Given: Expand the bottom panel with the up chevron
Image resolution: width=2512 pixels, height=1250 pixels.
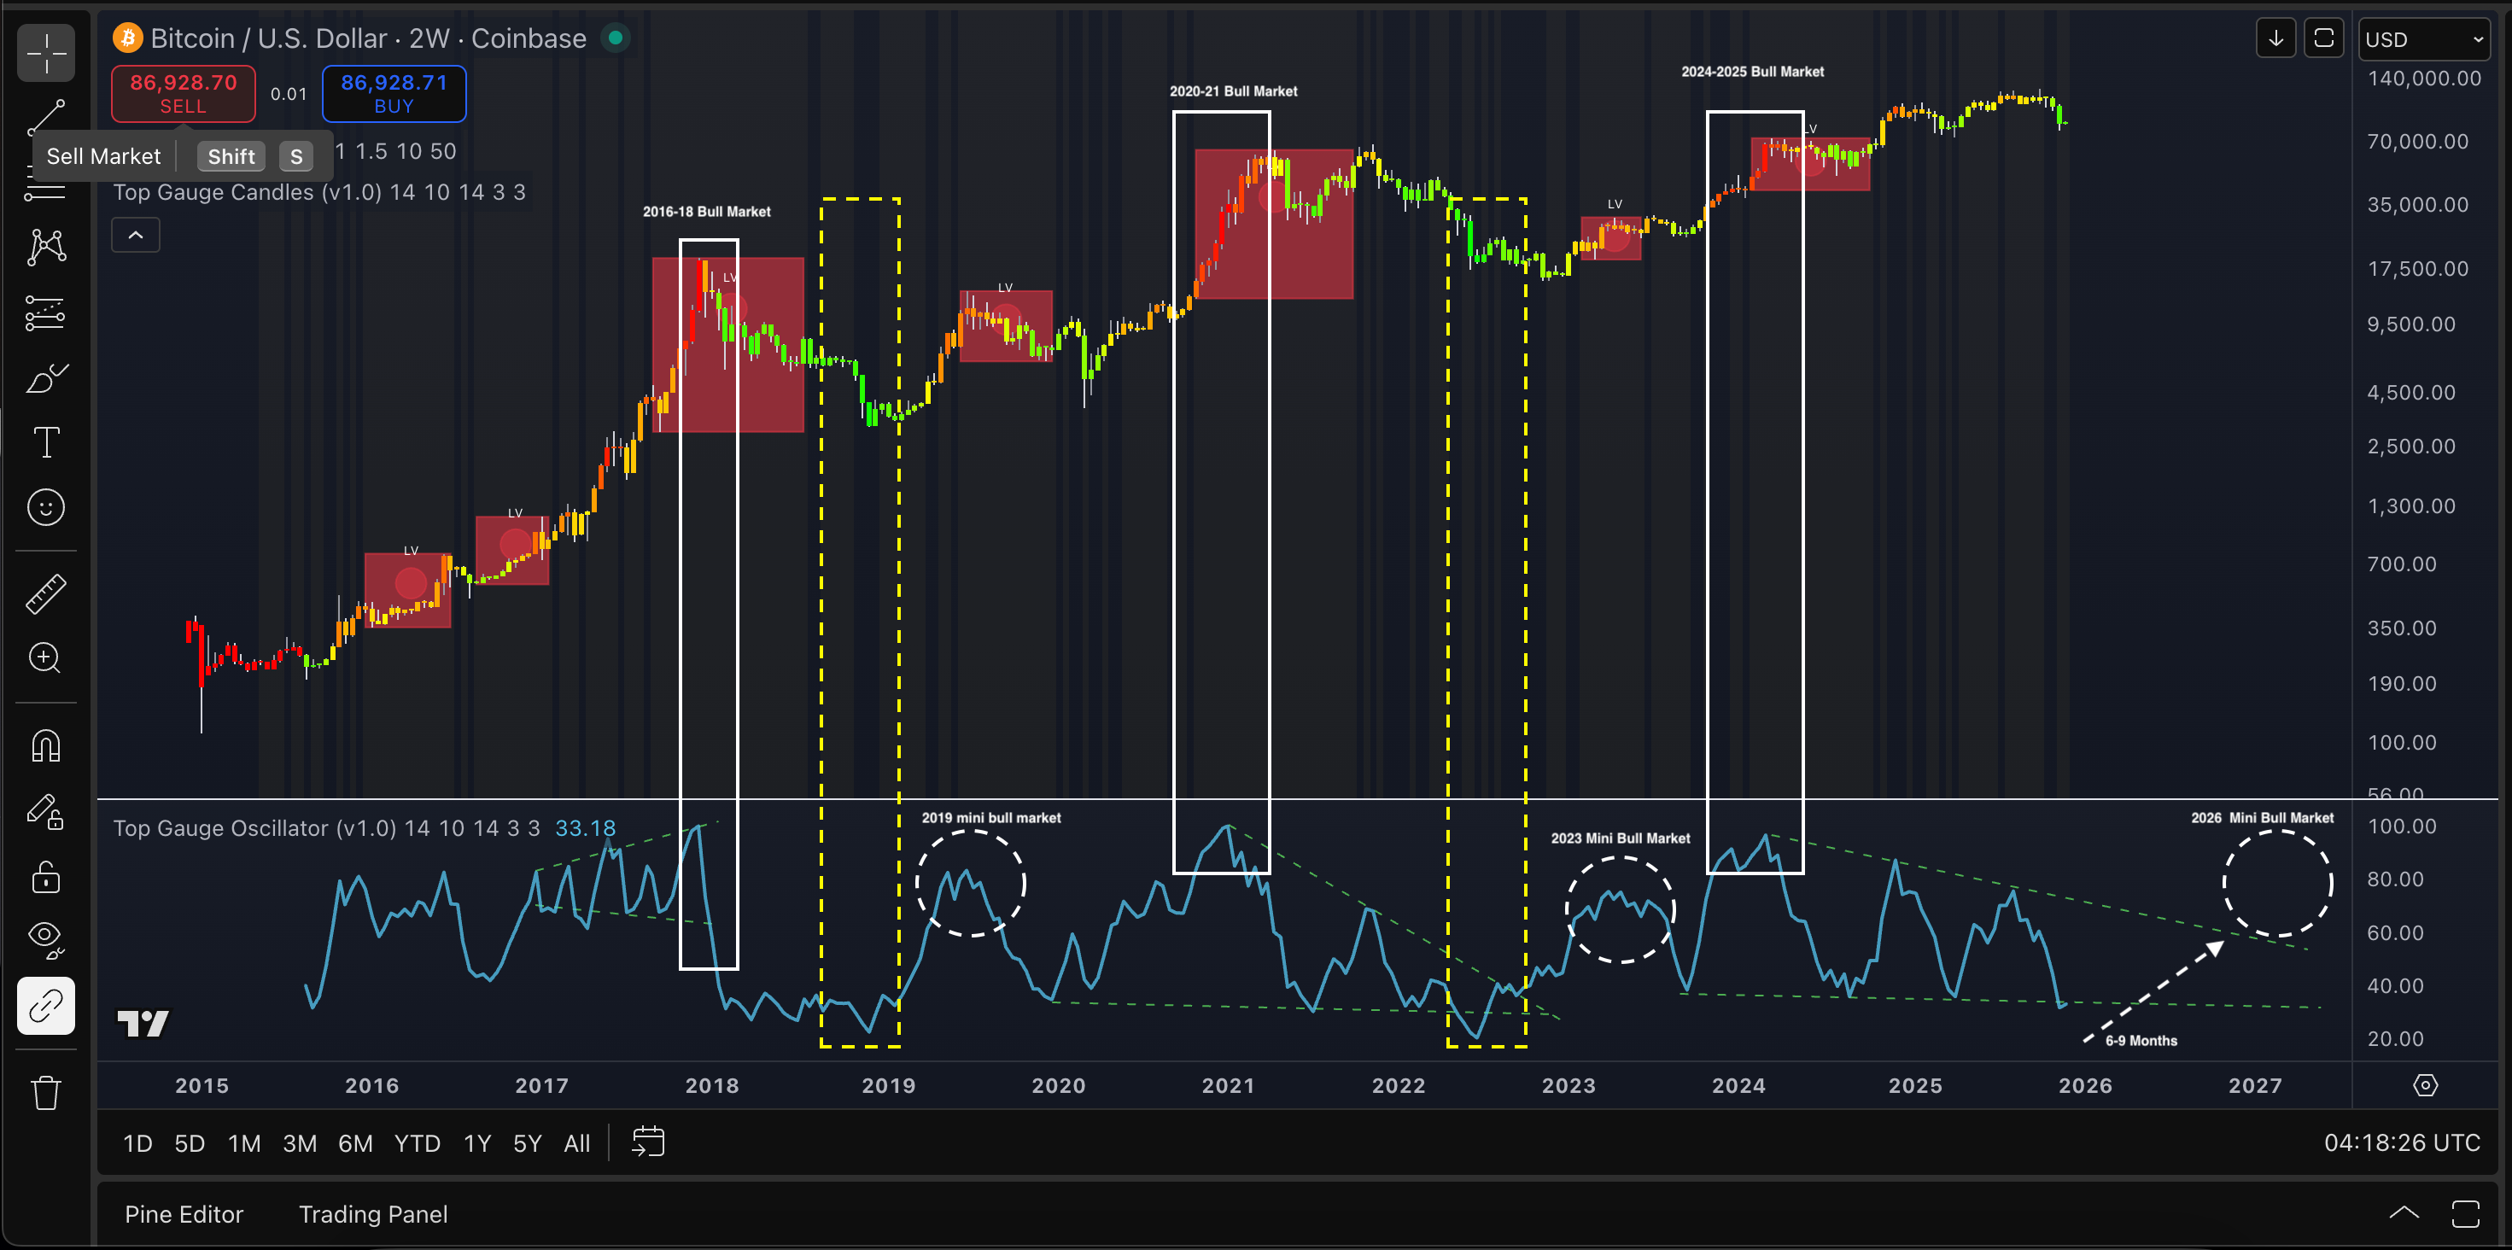Looking at the screenshot, I should (2404, 1214).
